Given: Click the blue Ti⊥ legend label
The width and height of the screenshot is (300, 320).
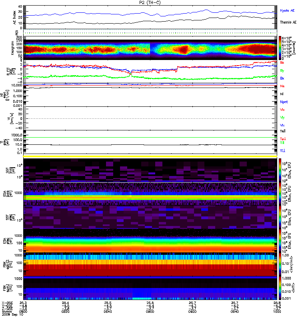Looking at the screenshot, I should point(283,151).
